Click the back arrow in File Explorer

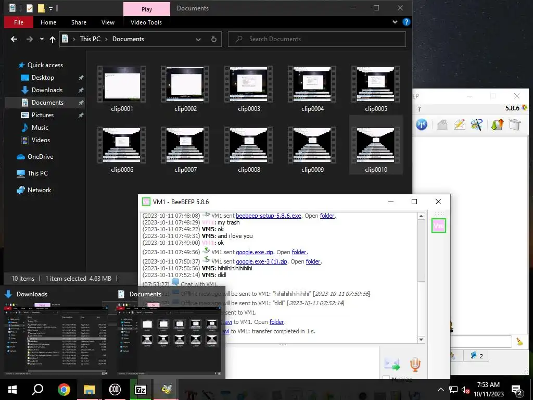(x=14, y=39)
